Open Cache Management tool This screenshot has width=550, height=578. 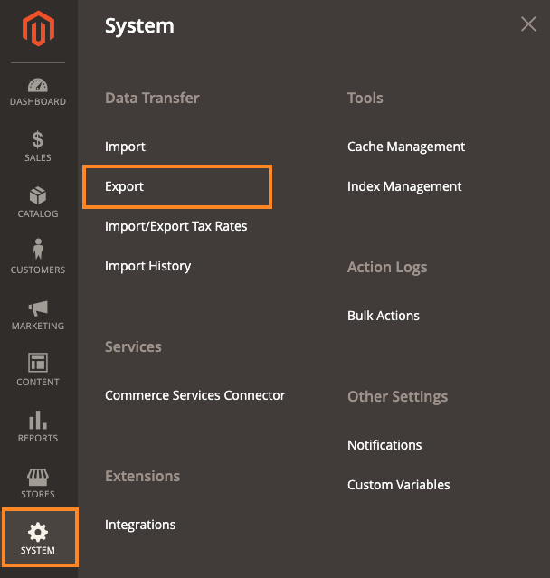[x=406, y=147]
